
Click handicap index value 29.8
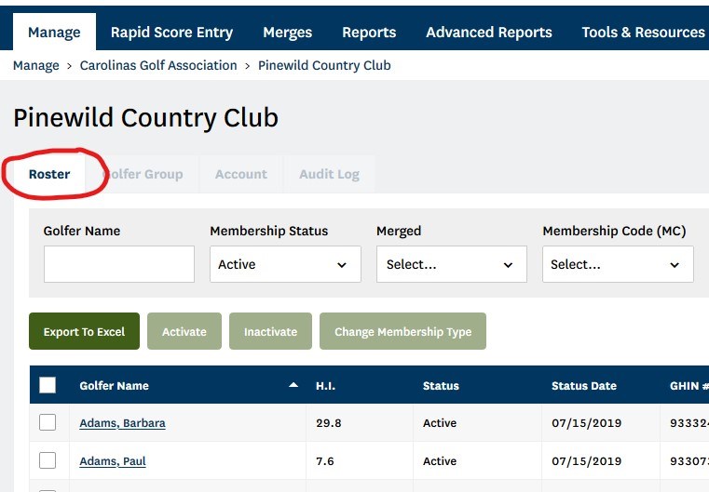pyautogui.click(x=329, y=423)
